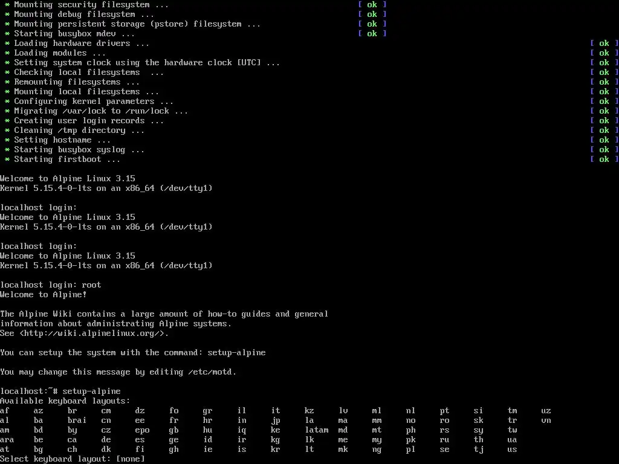The width and height of the screenshot is (619, 464).
Task: Click the 'se' keyboard layout code
Action: coord(444,449)
